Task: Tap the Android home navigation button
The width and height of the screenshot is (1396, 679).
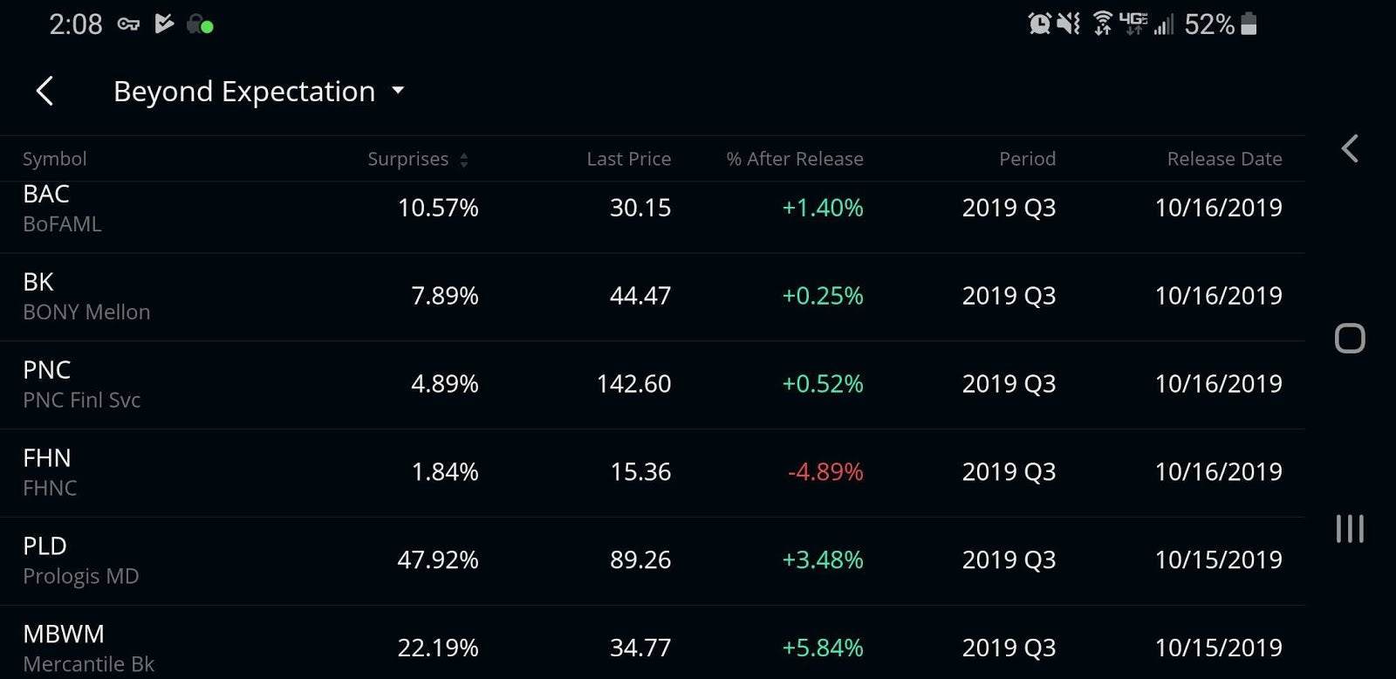Action: pyautogui.click(x=1350, y=338)
